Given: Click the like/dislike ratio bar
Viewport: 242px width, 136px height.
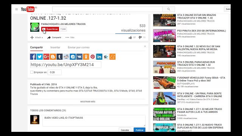Looking at the screenshot, I should [130, 34].
